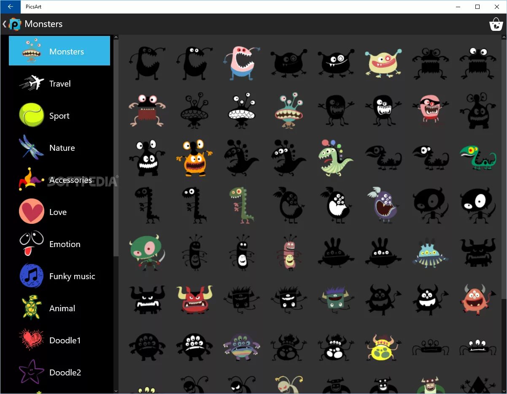The image size is (507, 394).
Task: Choose the salmon three-eyed horned monster
Action: [x=477, y=300]
